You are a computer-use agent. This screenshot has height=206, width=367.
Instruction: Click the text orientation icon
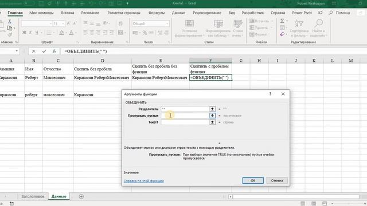106,23
